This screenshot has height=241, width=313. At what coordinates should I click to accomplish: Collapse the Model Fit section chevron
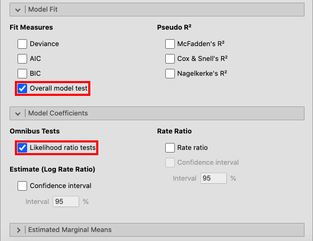18,10
